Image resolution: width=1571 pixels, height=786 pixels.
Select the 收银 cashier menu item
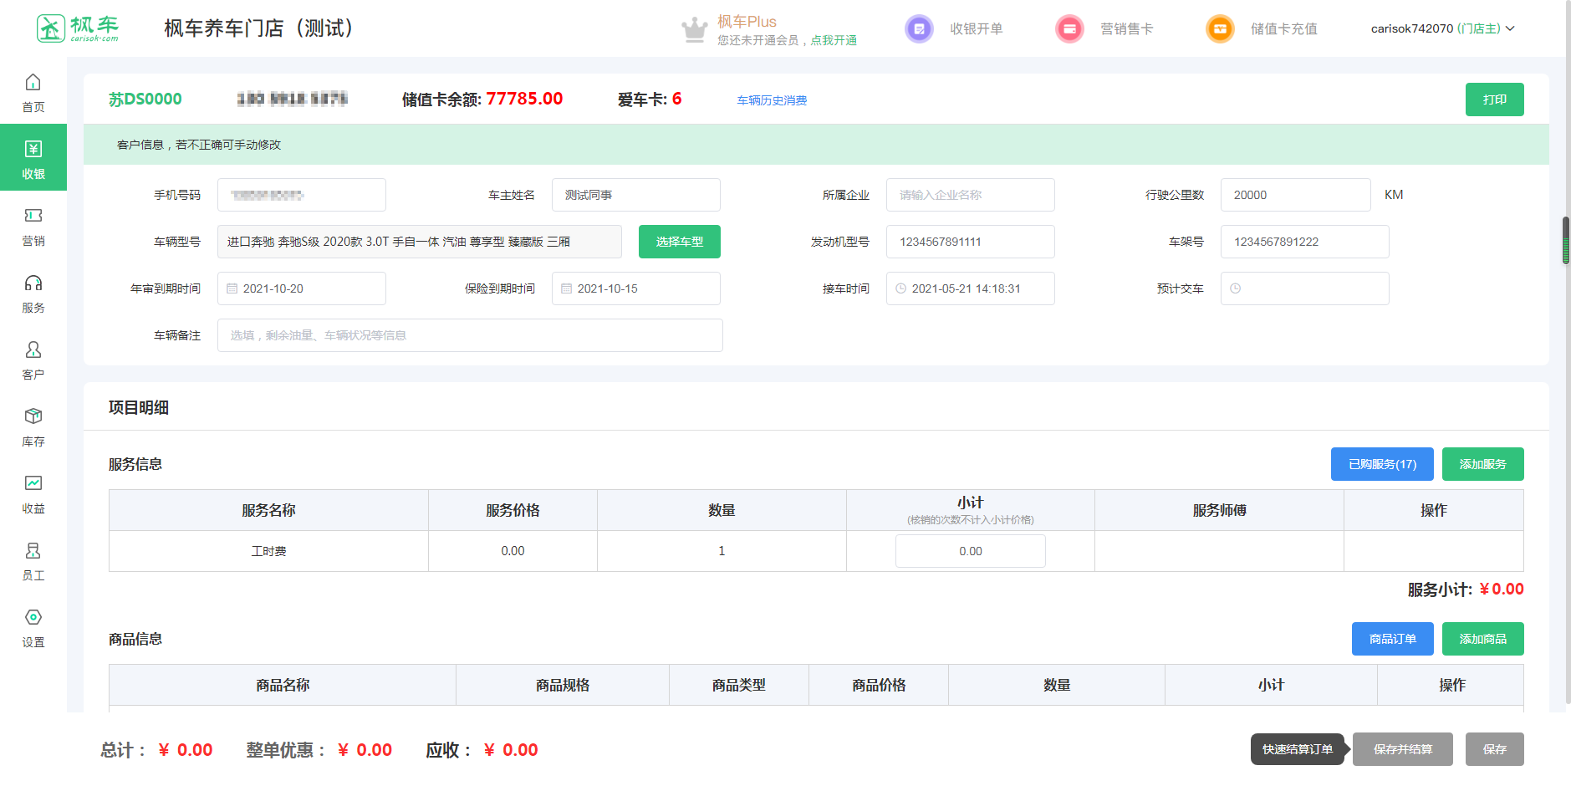pyautogui.click(x=33, y=157)
